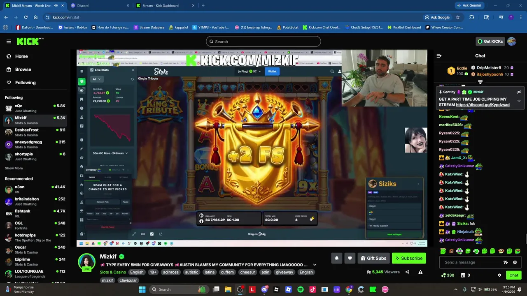Report the stream with the warning triangle icon
The image size is (527, 296).
point(420,272)
